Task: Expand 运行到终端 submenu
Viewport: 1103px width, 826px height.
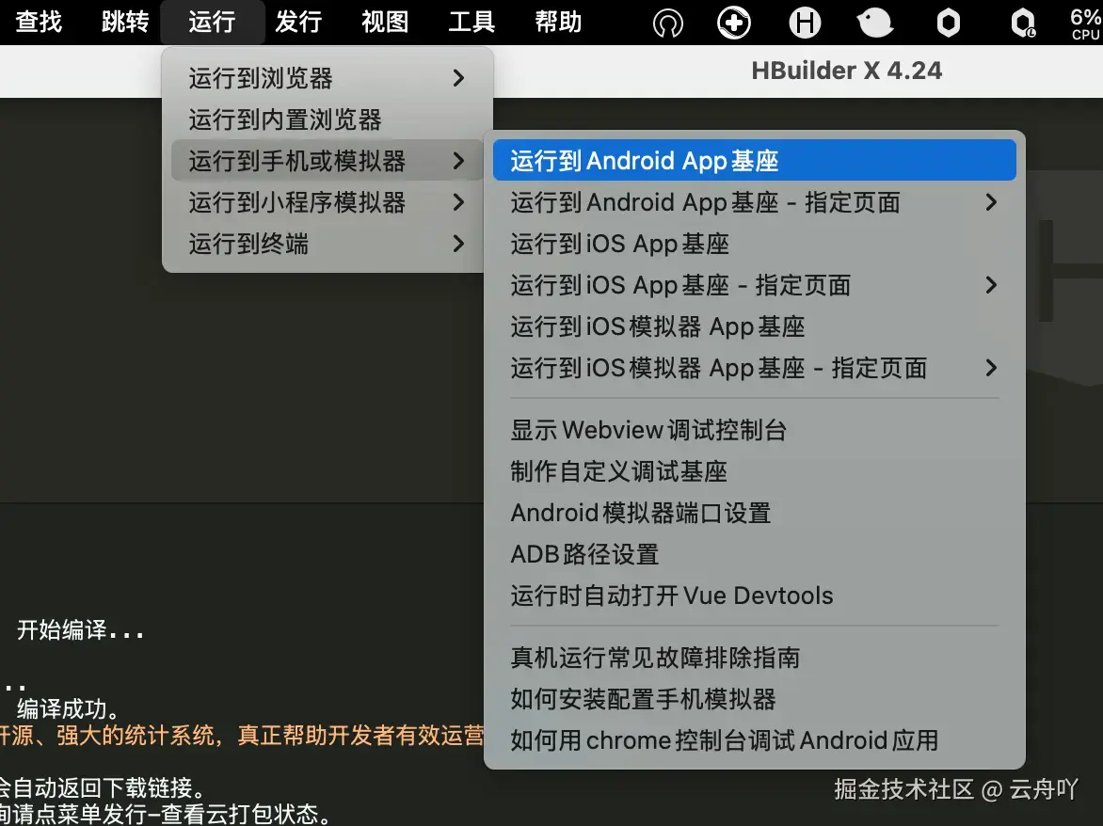Action: tap(328, 244)
